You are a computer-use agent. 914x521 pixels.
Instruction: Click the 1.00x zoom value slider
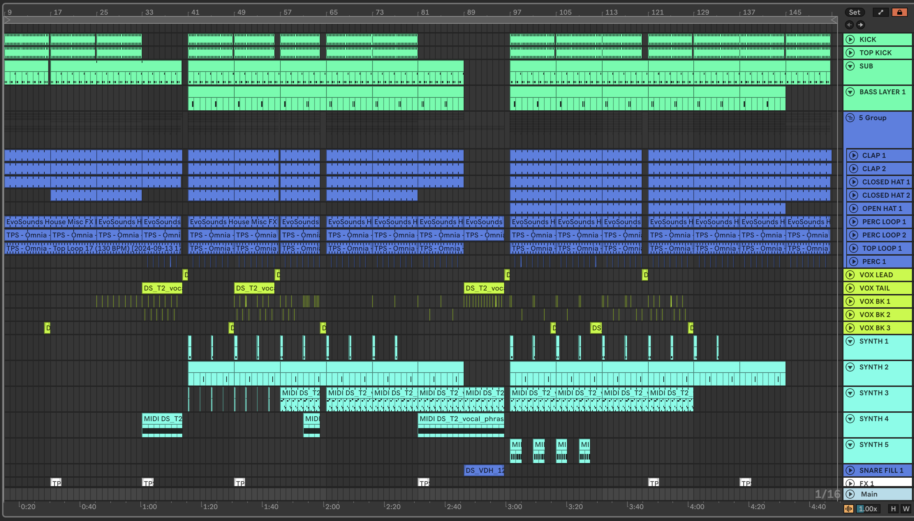pyautogui.click(x=868, y=508)
